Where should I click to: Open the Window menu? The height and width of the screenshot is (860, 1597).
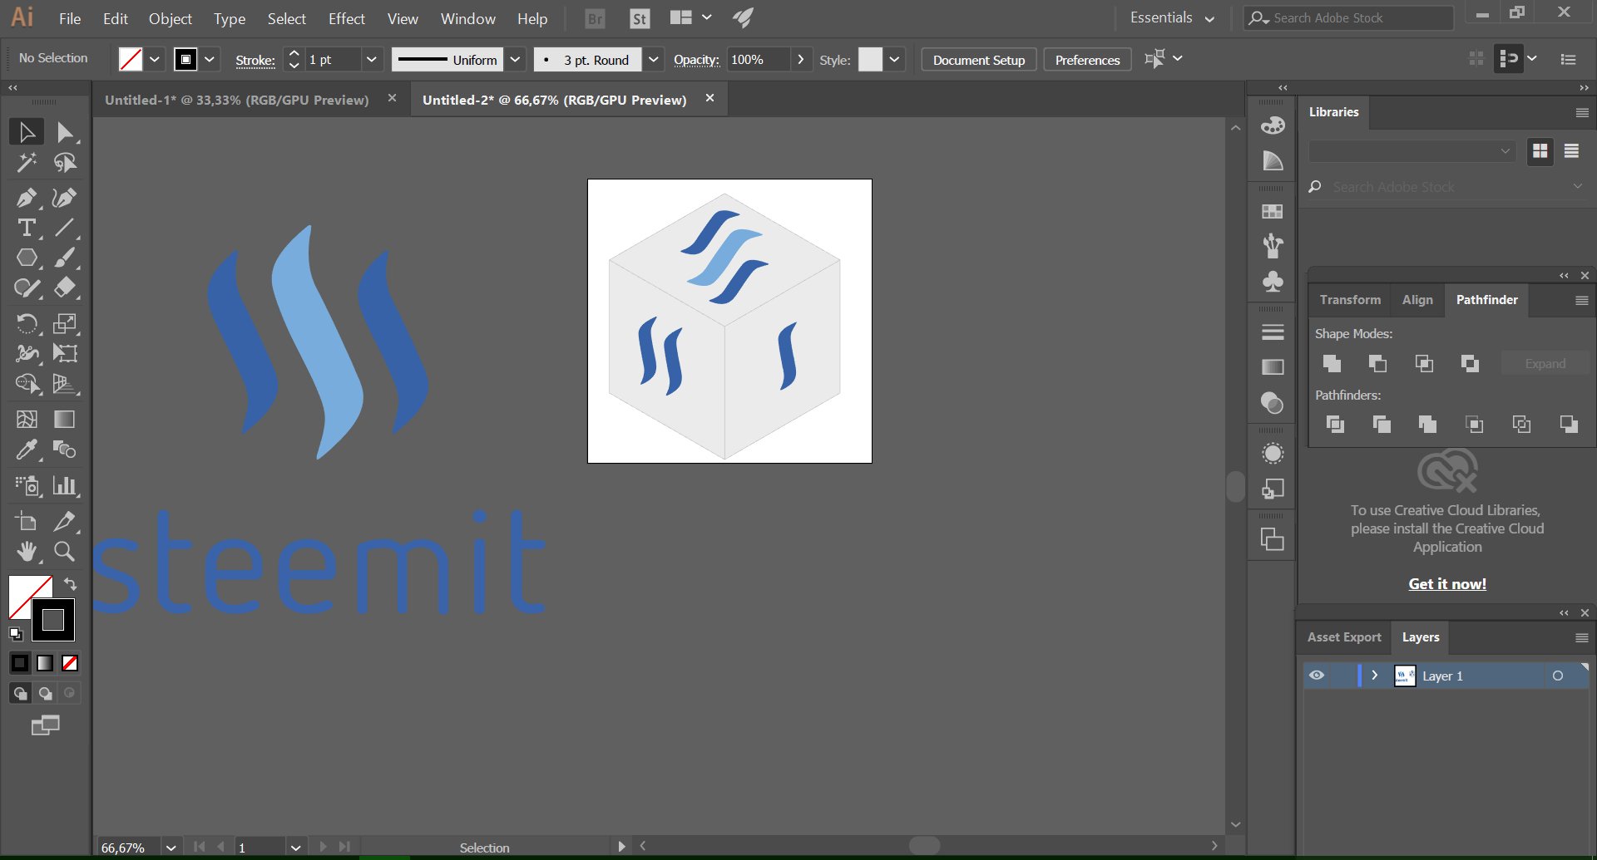[x=467, y=18]
